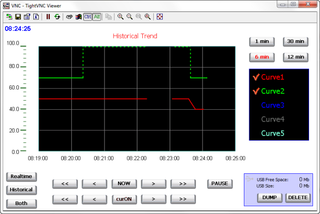Screen dimensions: 320x214
Task: Show connection info icon
Action: tap(36, 16)
